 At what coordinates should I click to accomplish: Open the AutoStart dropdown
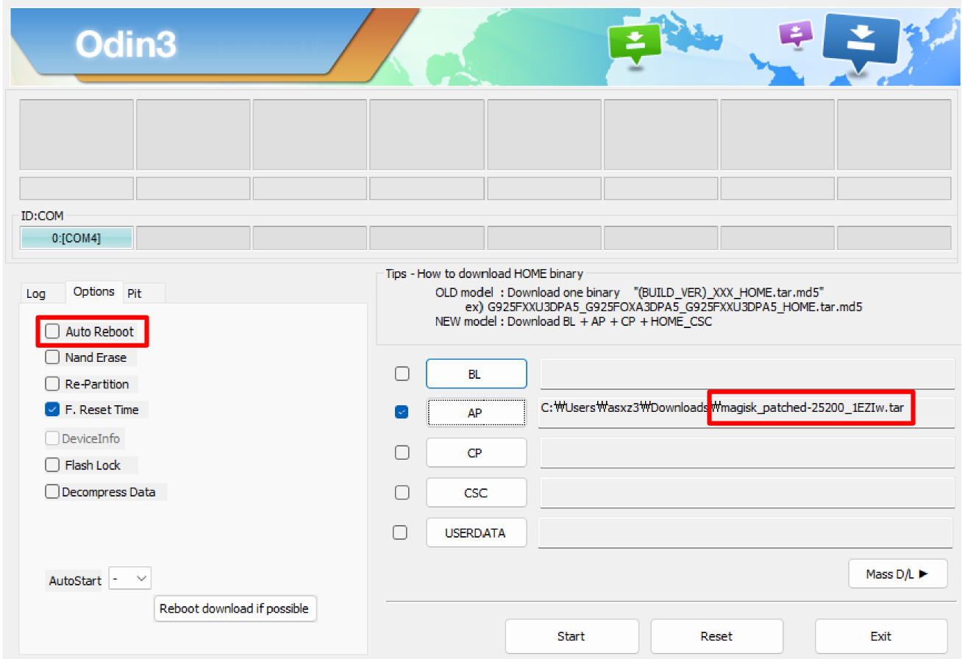click(x=130, y=578)
